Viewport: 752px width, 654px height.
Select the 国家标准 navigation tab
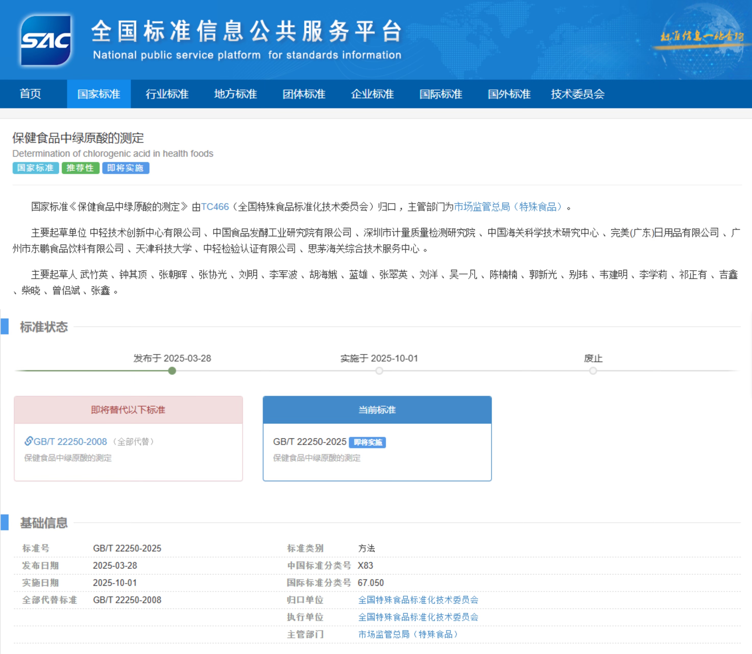point(98,94)
